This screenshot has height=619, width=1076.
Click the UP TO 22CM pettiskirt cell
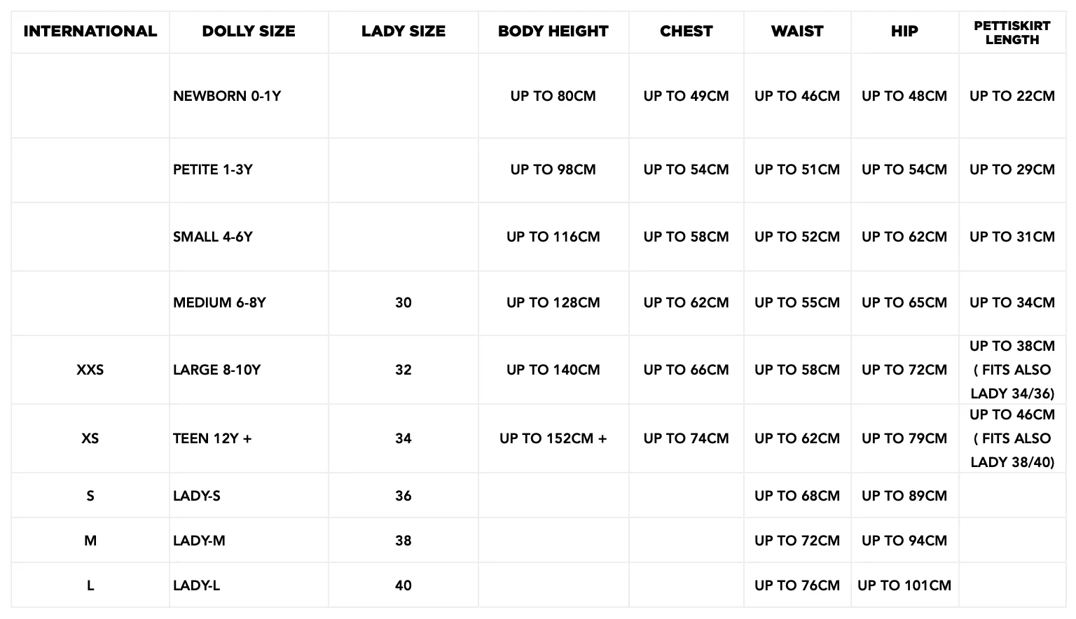coord(1012,96)
